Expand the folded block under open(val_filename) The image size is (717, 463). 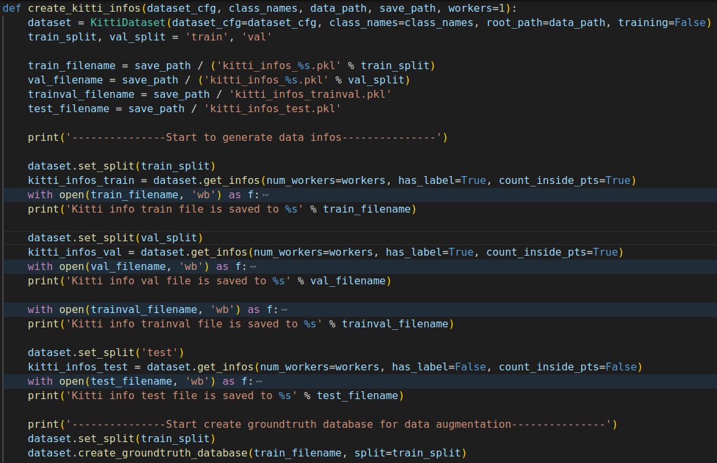click(x=253, y=267)
